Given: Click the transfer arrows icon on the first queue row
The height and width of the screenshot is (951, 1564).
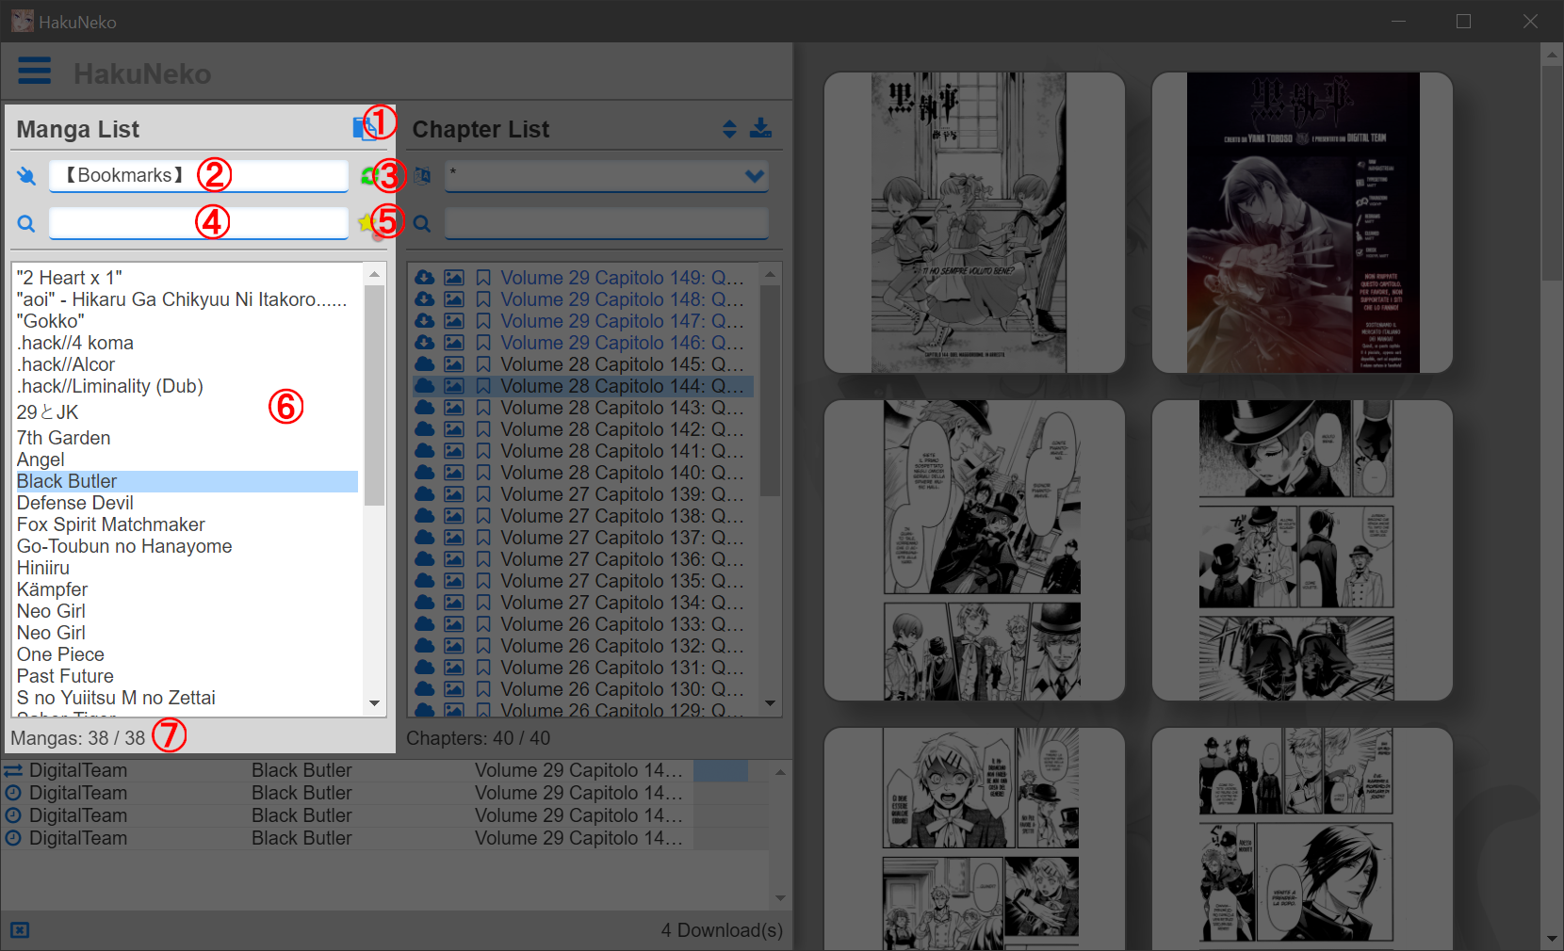Looking at the screenshot, I should pyautogui.click(x=13, y=770).
